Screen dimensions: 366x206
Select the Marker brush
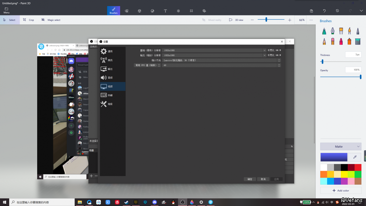click(x=324, y=31)
